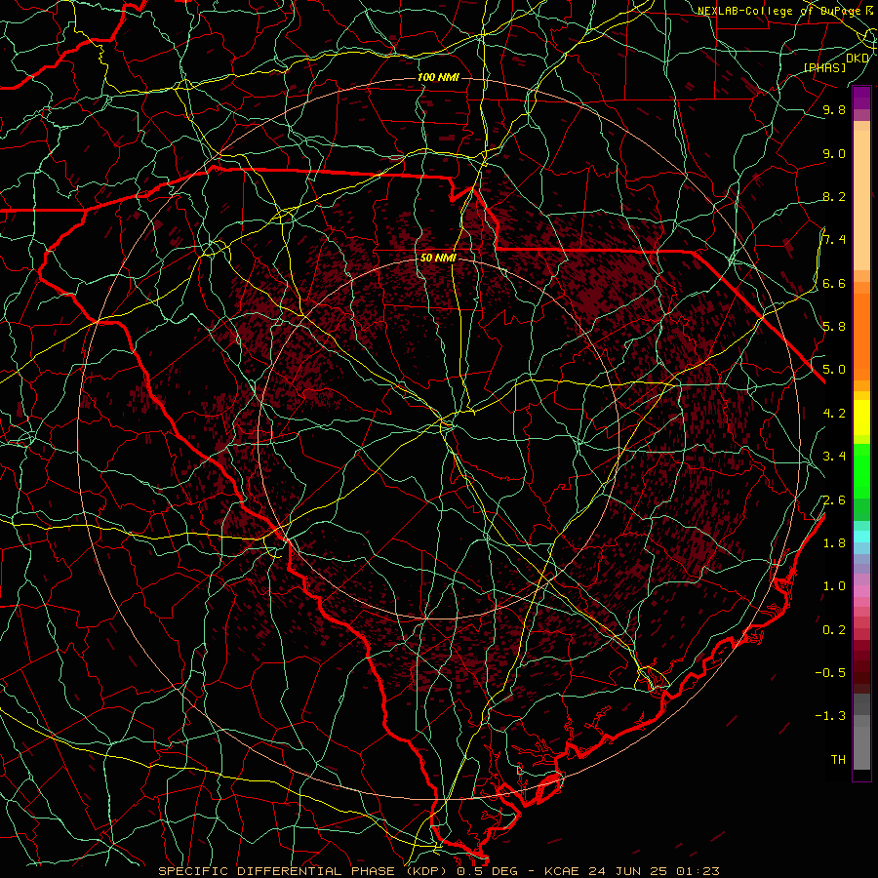Click the 3.4 value on the color scale
Screen dimensions: 878x878
834,457
